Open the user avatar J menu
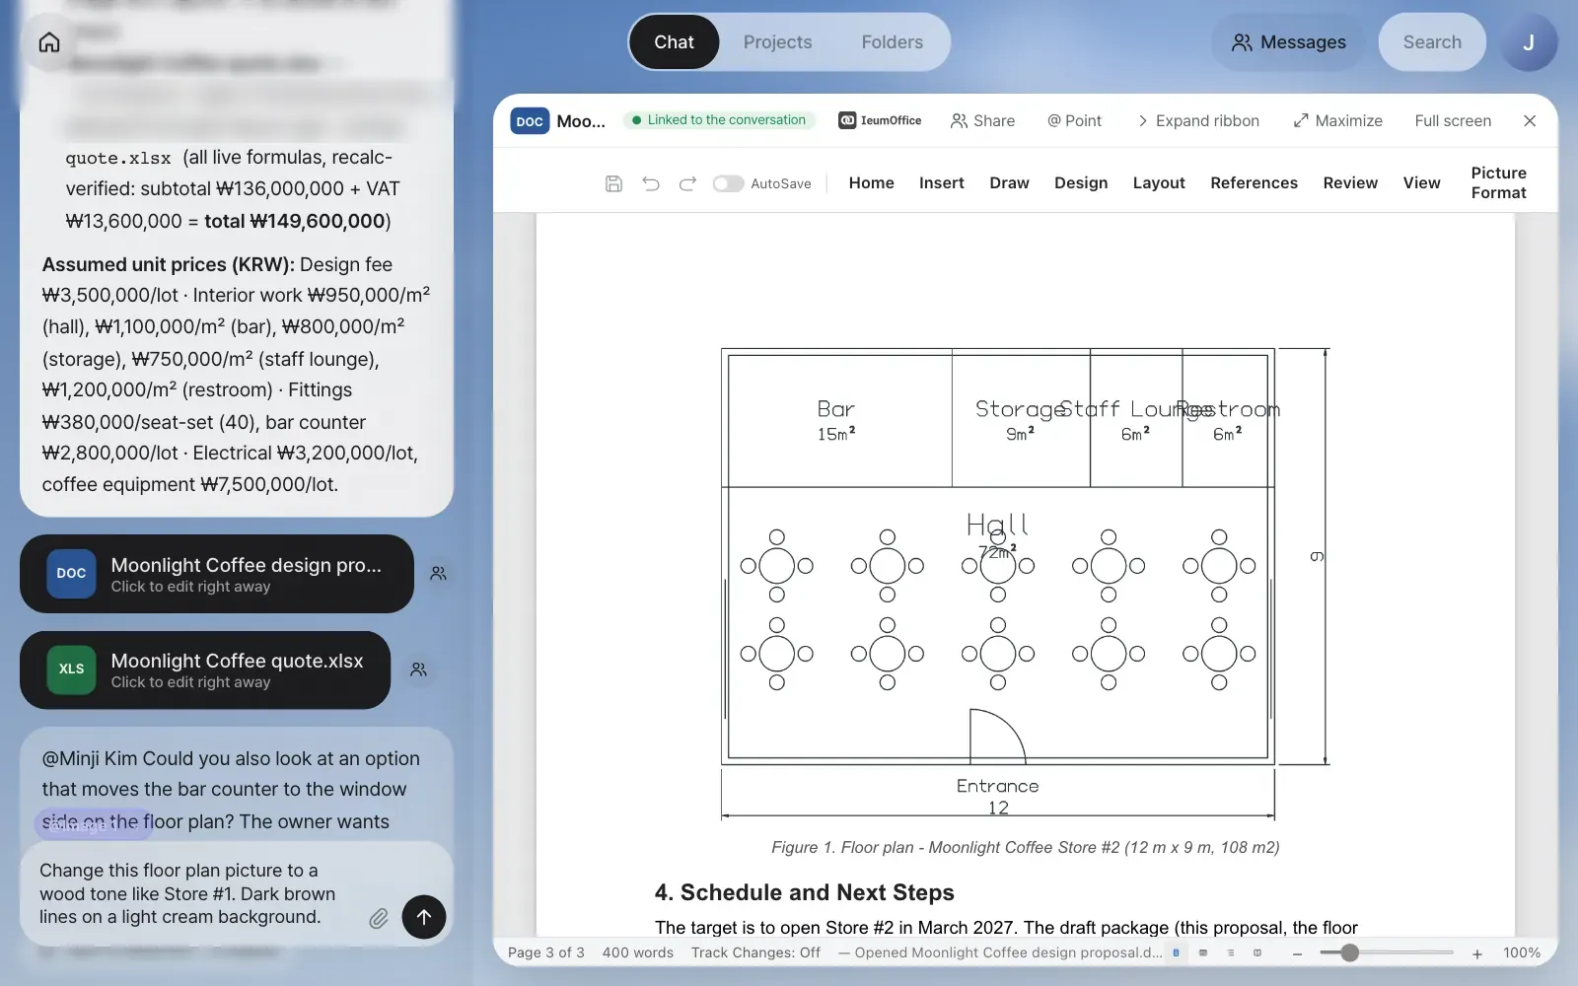1578x986 pixels. 1529,42
